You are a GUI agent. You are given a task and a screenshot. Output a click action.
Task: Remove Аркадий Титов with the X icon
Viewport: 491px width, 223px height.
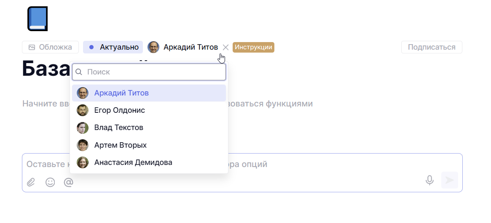point(225,47)
